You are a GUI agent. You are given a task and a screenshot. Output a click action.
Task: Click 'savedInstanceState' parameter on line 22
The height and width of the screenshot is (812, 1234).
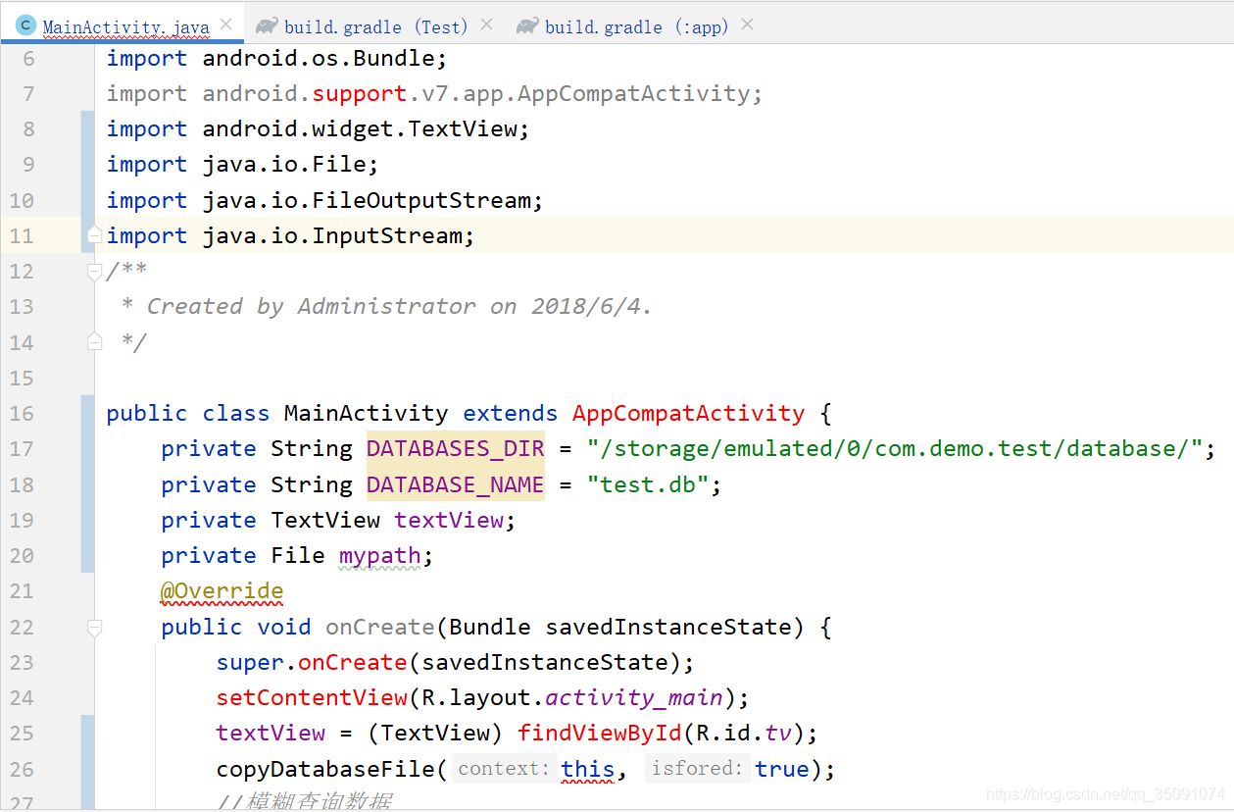[x=668, y=627]
